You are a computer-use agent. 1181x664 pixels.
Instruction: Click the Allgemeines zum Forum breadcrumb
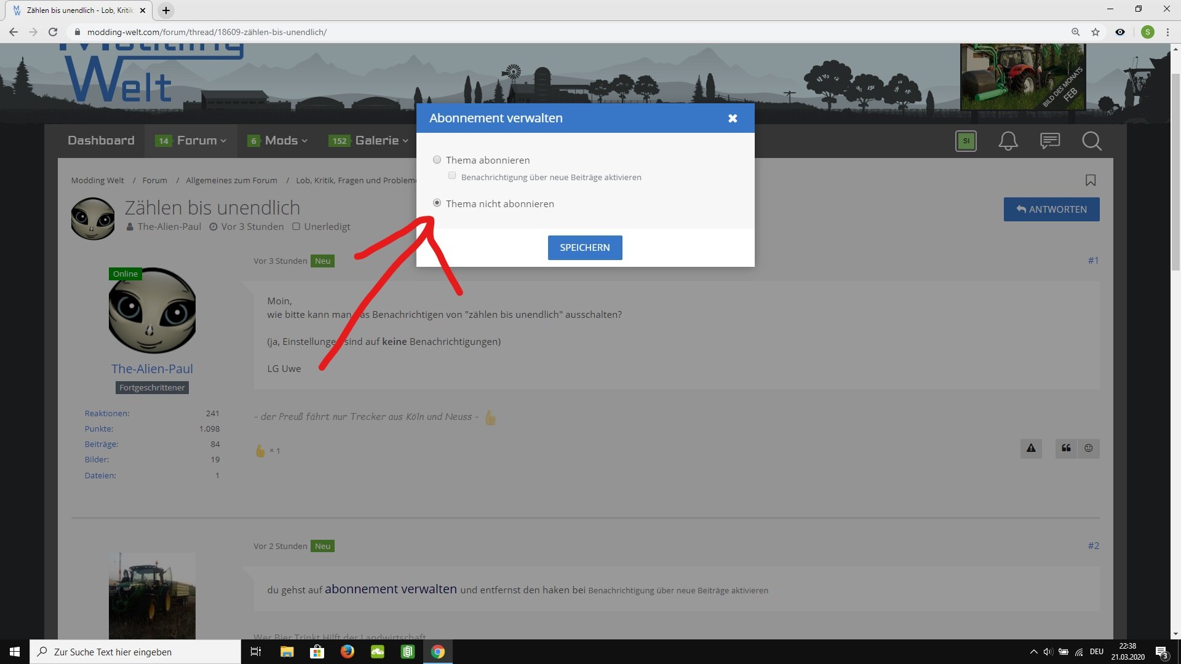pos(231,180)
